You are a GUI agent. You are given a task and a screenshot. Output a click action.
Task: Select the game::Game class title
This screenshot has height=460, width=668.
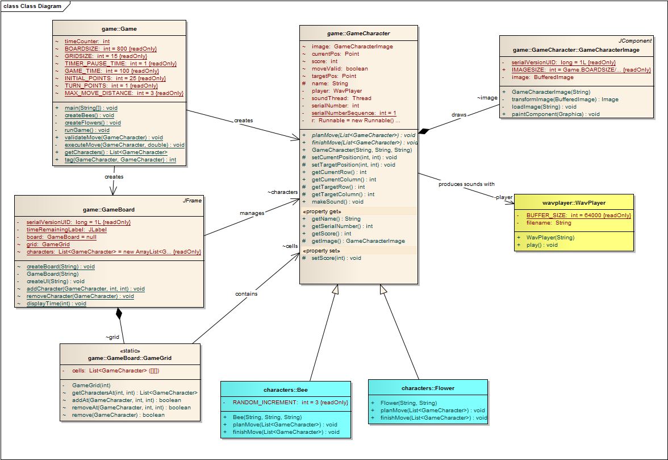click(119, 28)
